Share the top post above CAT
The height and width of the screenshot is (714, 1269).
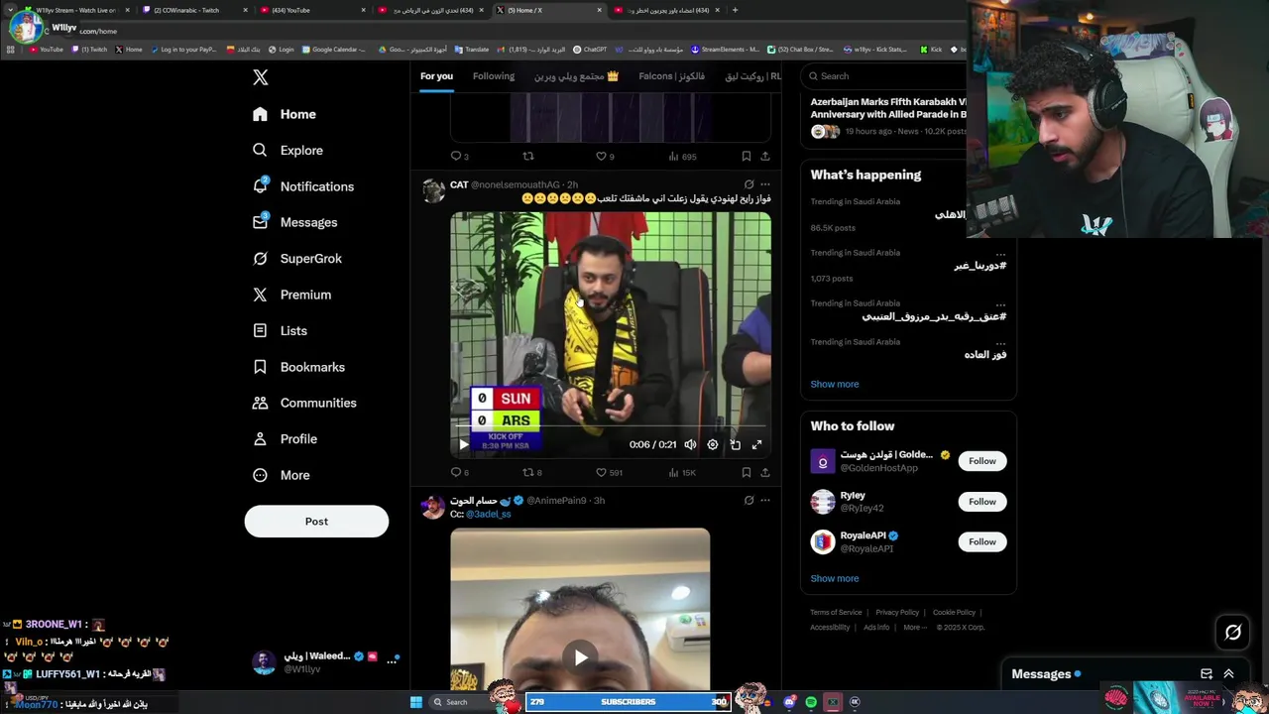[x=765, y=156]
